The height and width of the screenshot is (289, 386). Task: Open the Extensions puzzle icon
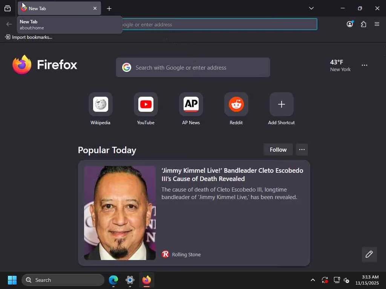[363, 24]
